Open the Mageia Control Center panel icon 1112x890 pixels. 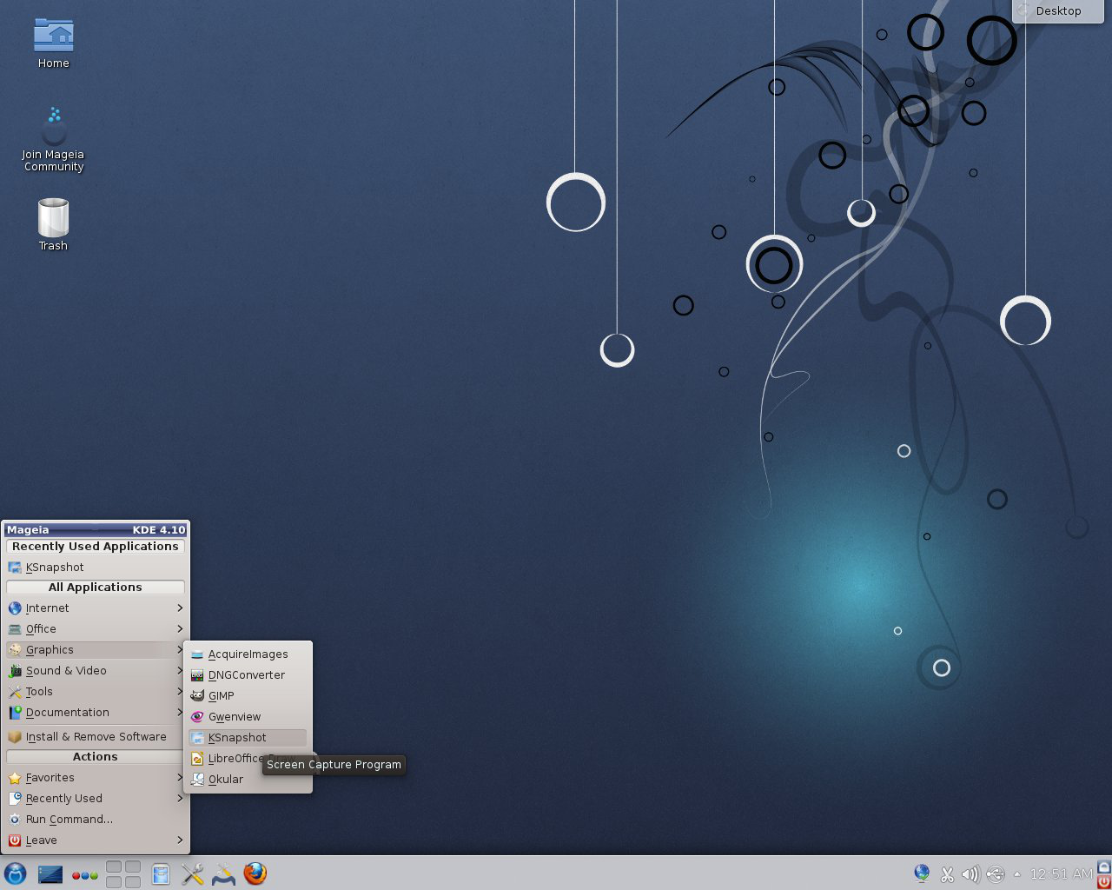coord(223,873)
